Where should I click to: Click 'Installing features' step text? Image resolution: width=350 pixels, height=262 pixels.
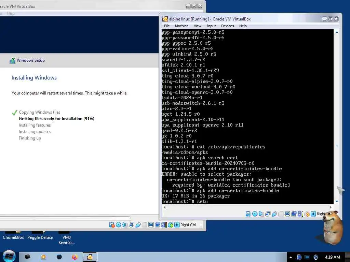point(35,125)
